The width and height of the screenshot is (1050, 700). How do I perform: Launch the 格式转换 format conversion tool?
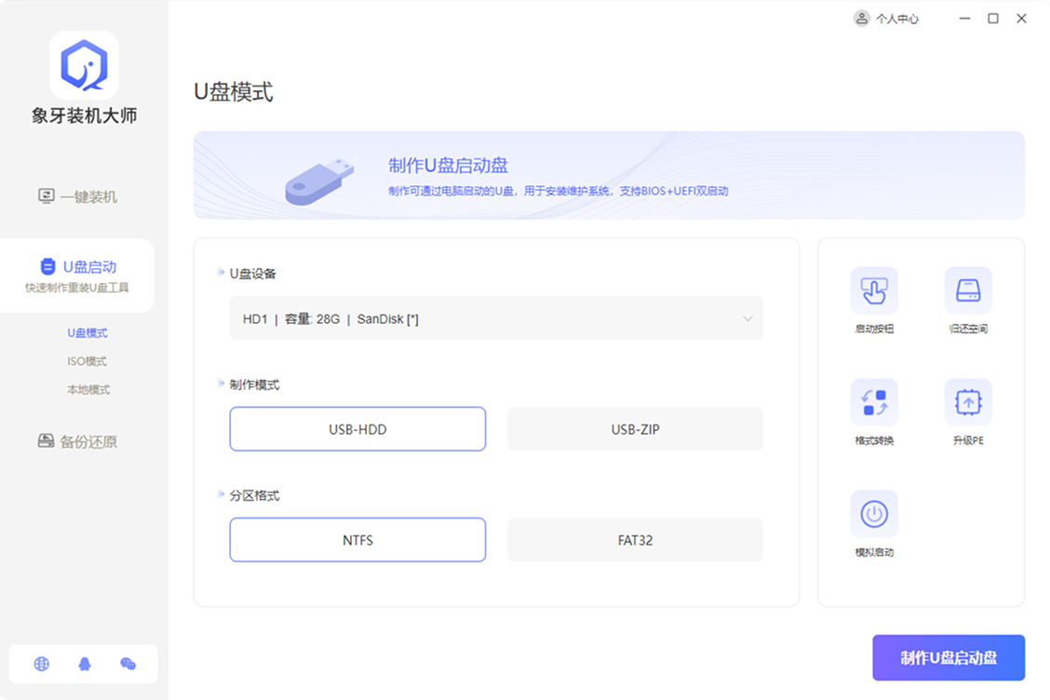click(873, 402)
